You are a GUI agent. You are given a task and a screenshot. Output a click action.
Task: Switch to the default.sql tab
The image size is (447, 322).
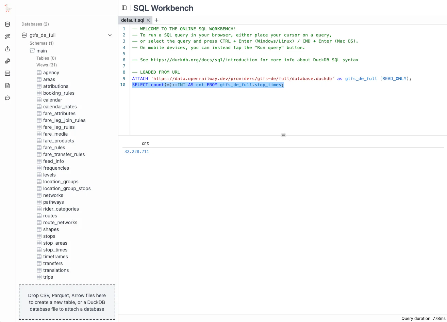coord(133,20)
